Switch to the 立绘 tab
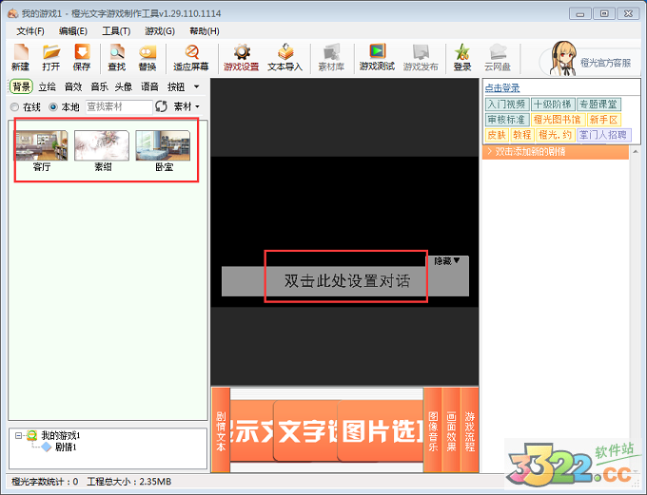Screen dimensions: 647x495 (x=47, y=87)
